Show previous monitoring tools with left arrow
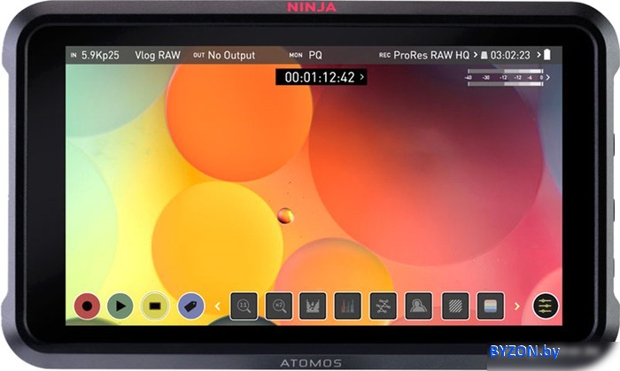 pyautogui.click(x=217, y=306)
